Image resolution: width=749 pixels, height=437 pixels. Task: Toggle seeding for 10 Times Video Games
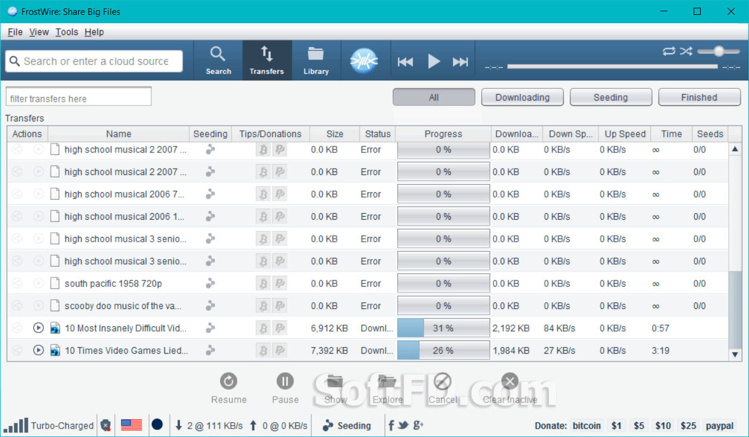click(210, 350)
